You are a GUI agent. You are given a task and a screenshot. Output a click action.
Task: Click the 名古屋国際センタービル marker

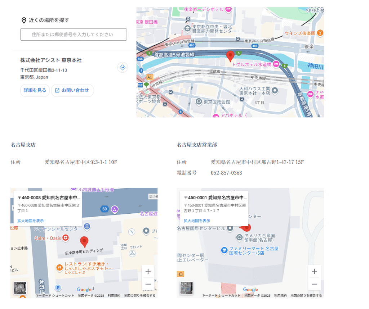coord(230,228)
